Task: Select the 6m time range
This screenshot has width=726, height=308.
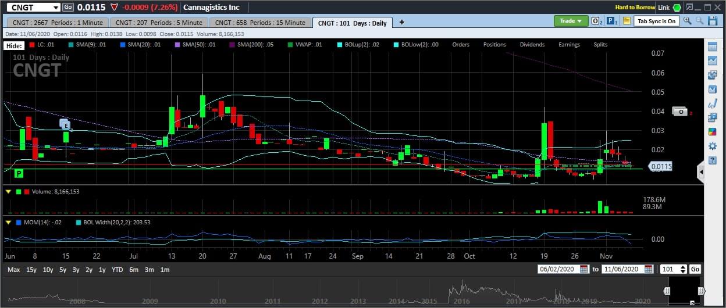Action: pos(134,270)
